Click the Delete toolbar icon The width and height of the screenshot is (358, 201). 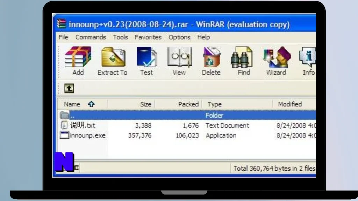(x=212, y=57)
